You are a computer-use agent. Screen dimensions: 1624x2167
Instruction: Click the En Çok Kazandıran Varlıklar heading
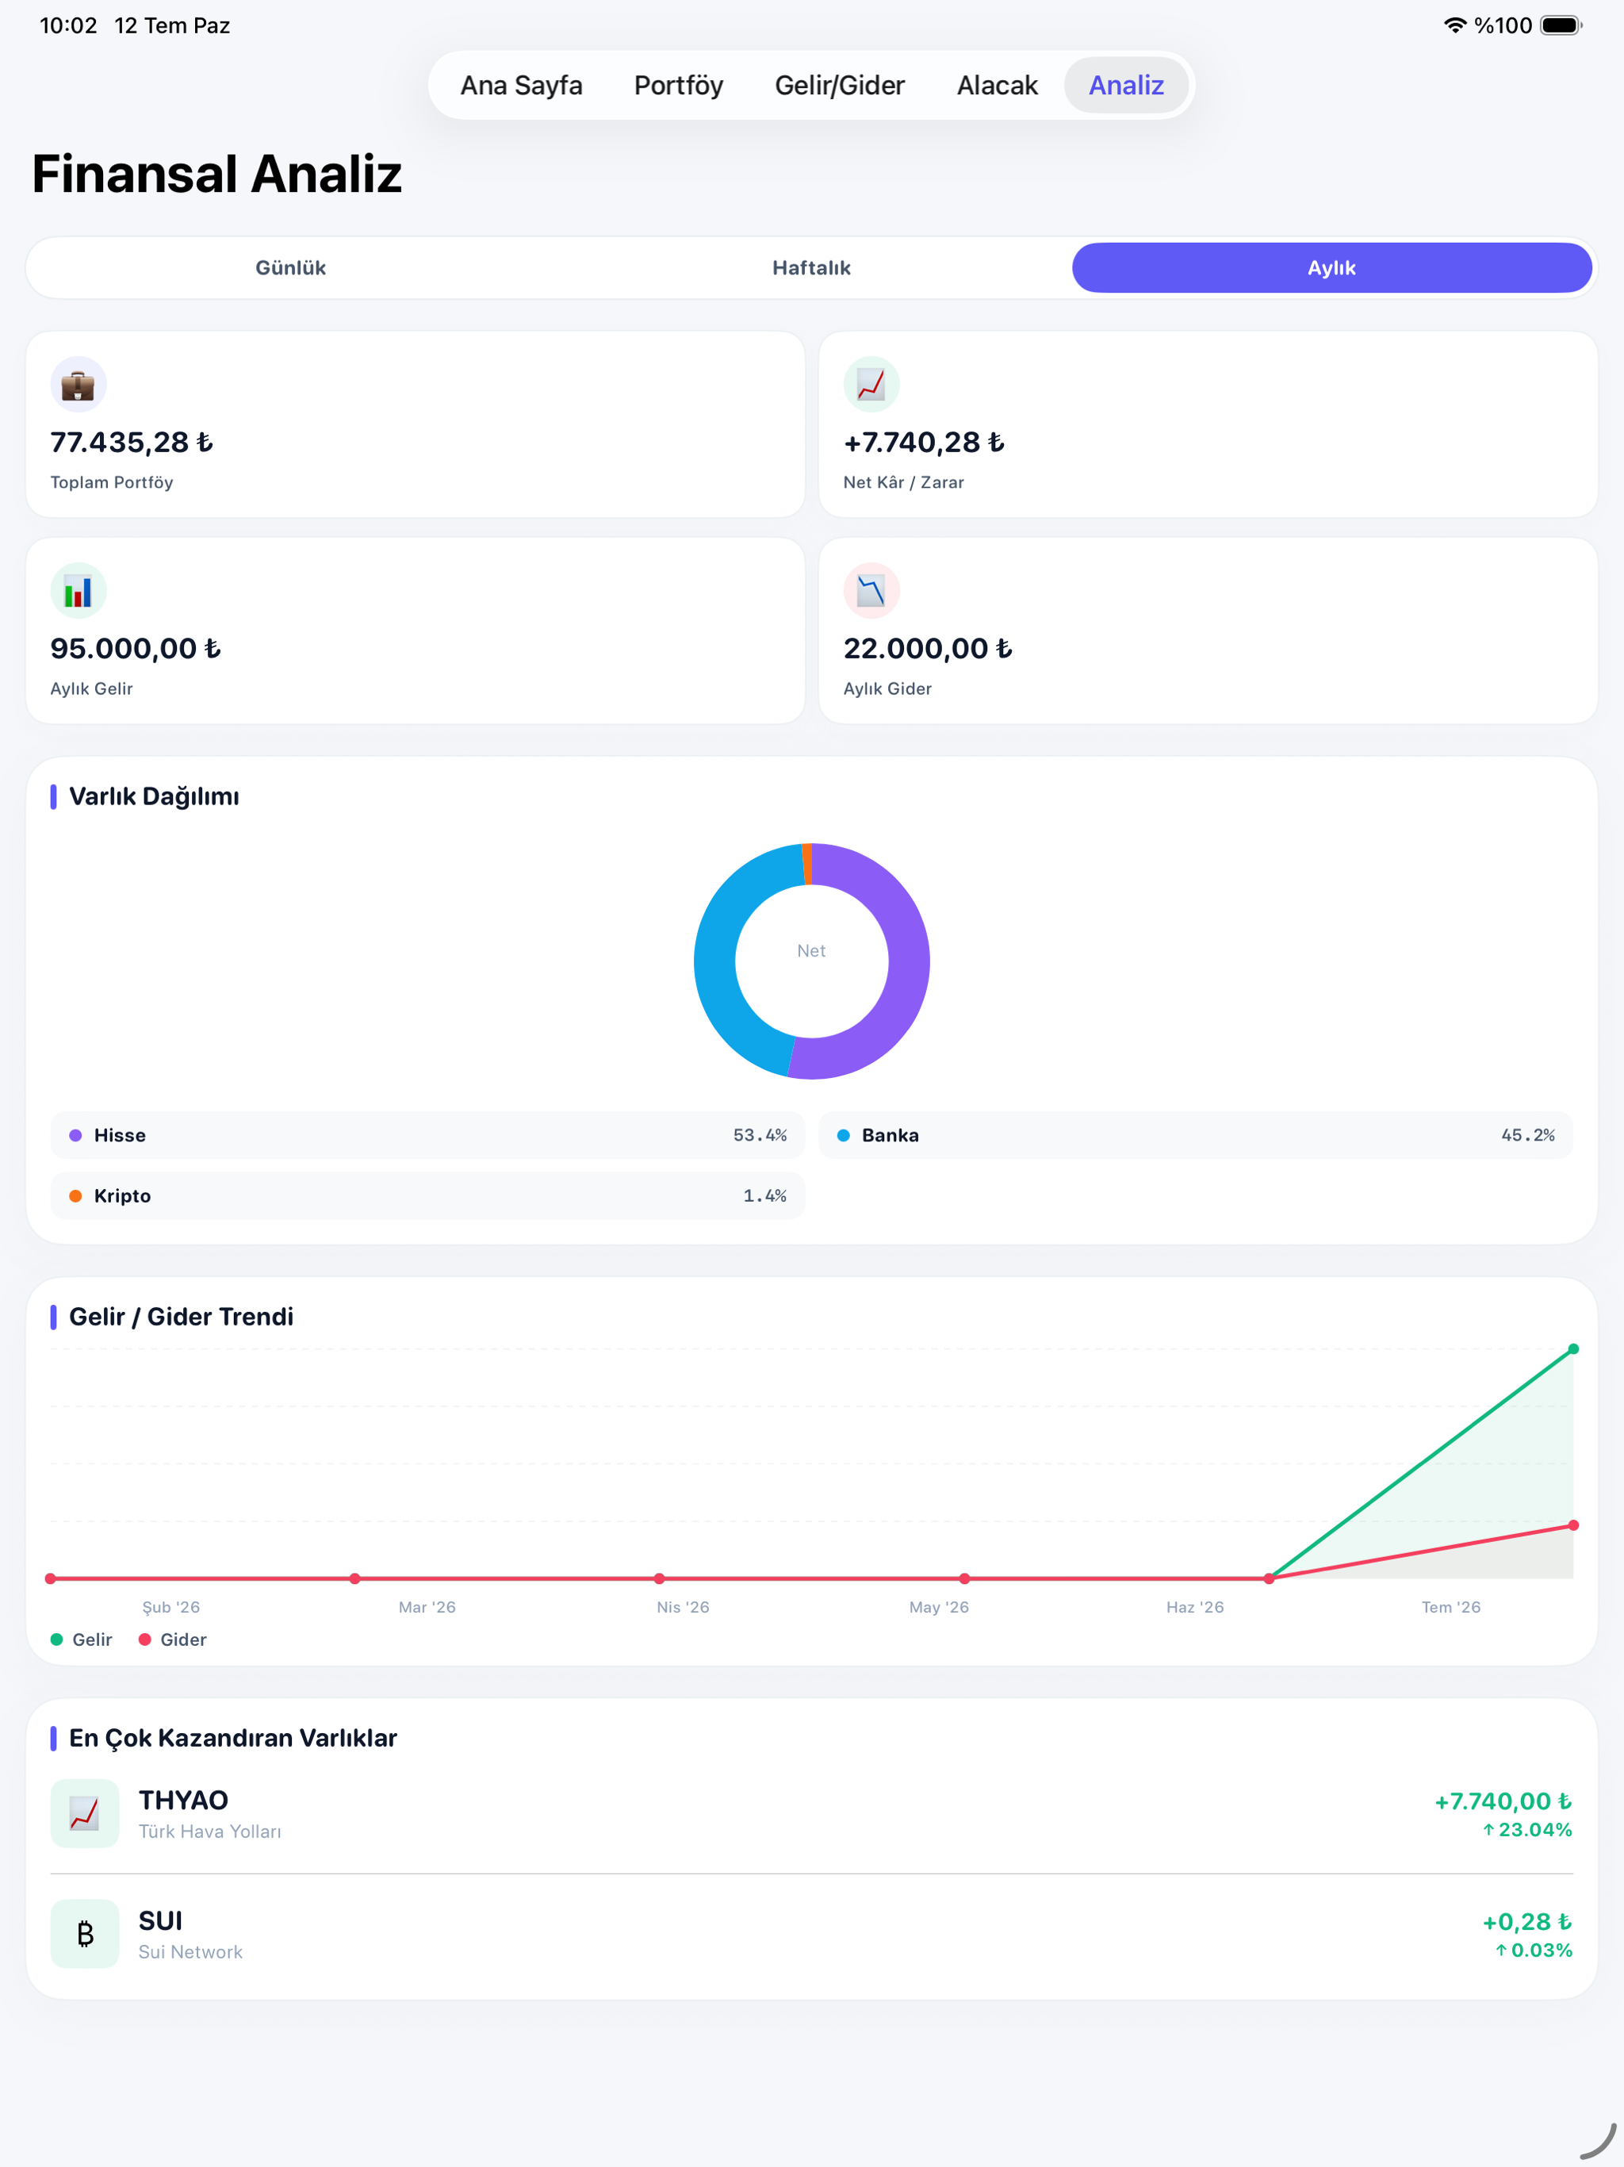coord(233,1738)
